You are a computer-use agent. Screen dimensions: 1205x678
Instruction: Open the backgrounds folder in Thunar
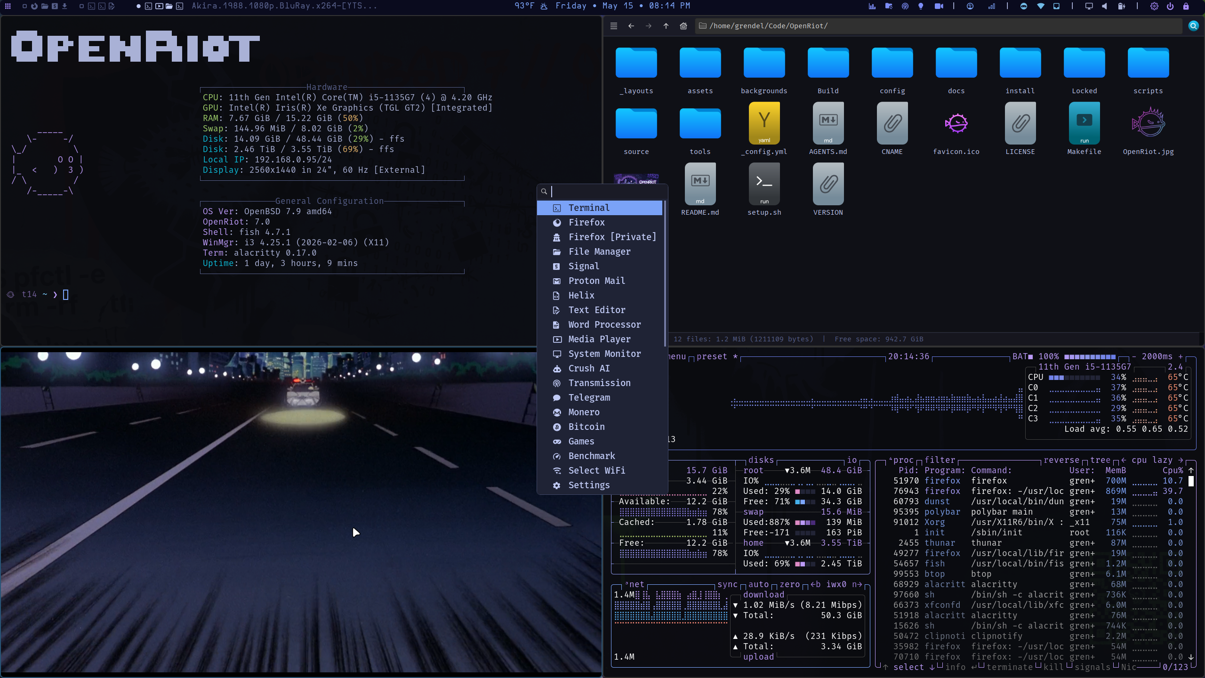(764, 70)
